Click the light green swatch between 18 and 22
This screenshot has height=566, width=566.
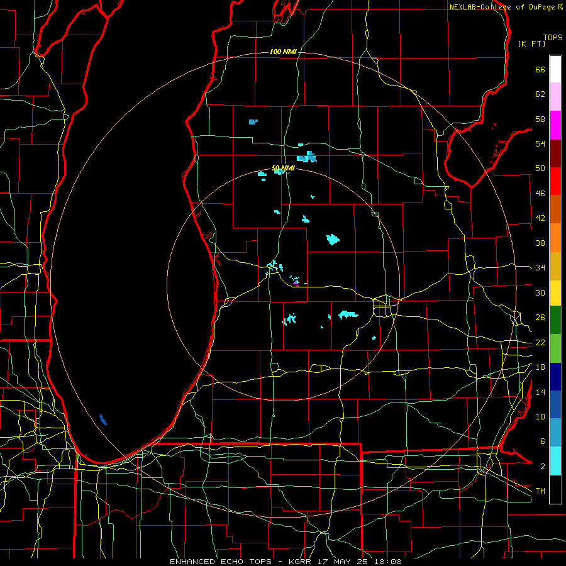[x=555, y=348]
